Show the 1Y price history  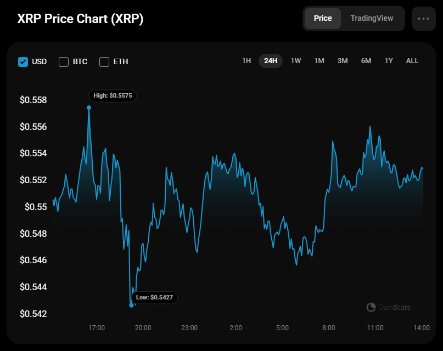coord(389,61)
